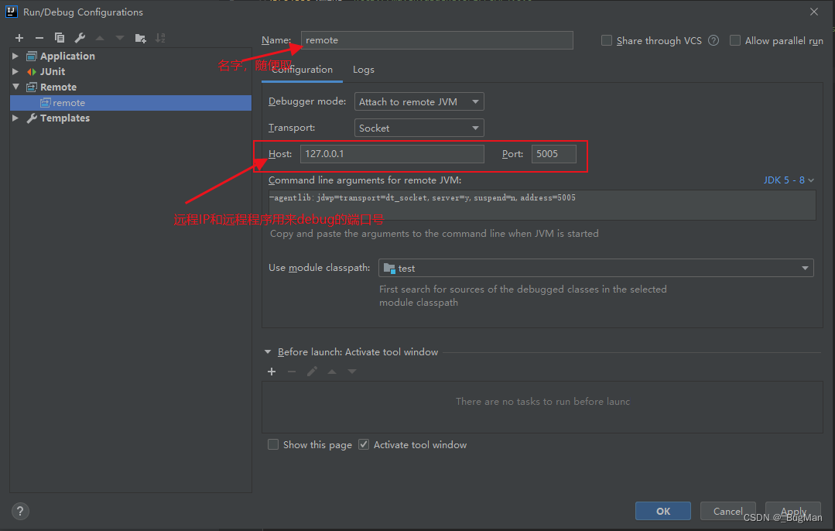Viewport: 835px width, 531px height.
Task: Click the Sort Configurations icon
Action: tap(160, 38)
